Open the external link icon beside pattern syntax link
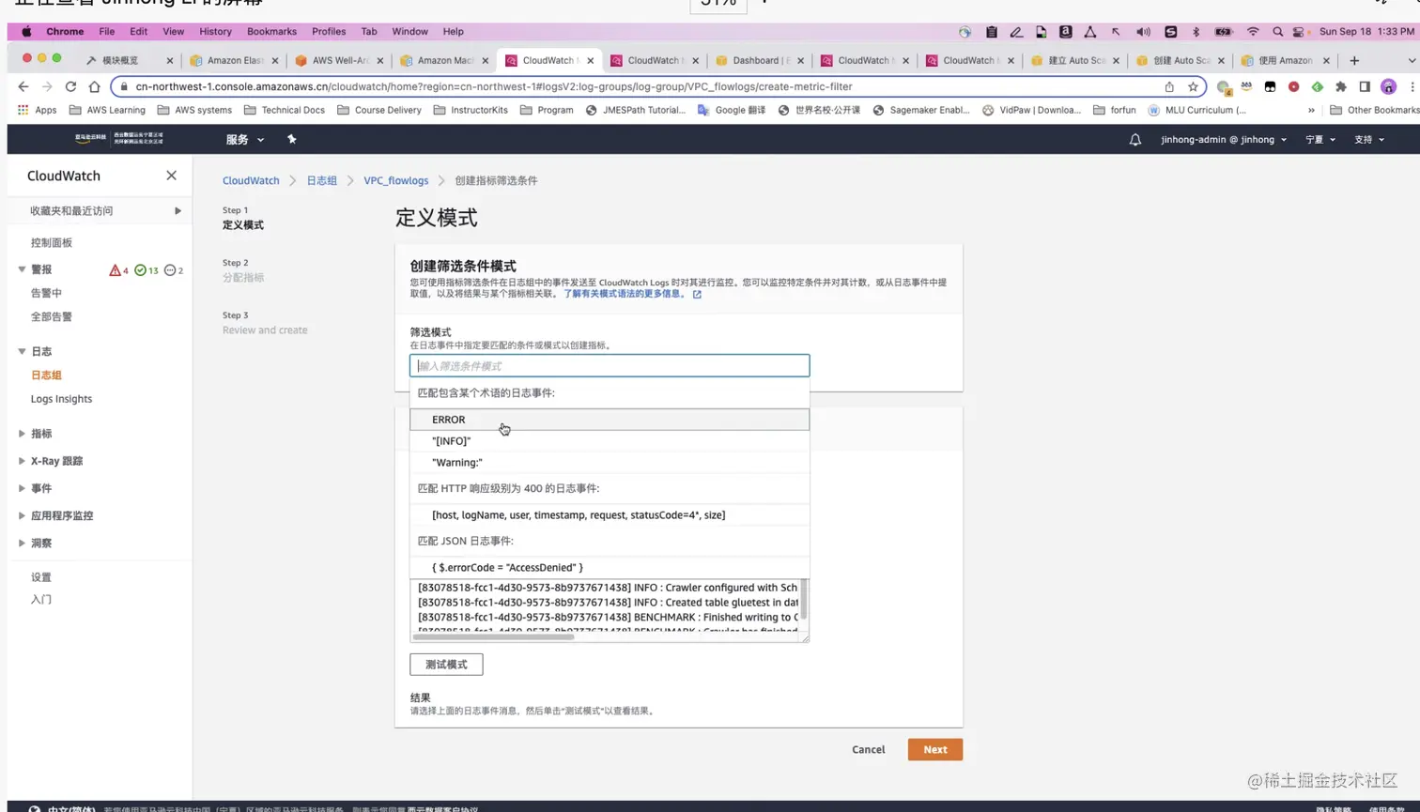 (x=697, y=294)
